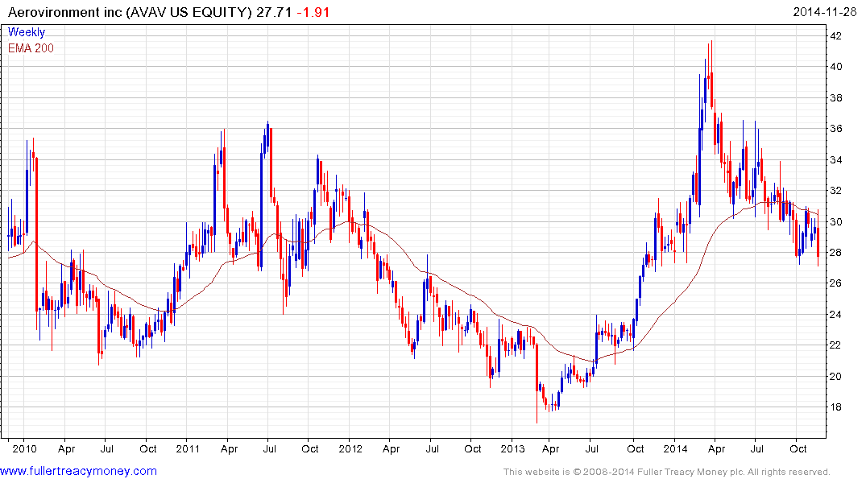
Task: Click the 34 price axis label
Action: (836, 160)
